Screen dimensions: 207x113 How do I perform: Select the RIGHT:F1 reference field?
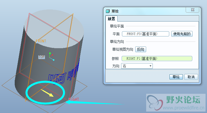pos(157,59)
